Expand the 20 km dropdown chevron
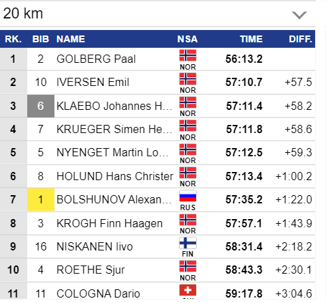Screen dimensions: 326x303 point(299,15)
